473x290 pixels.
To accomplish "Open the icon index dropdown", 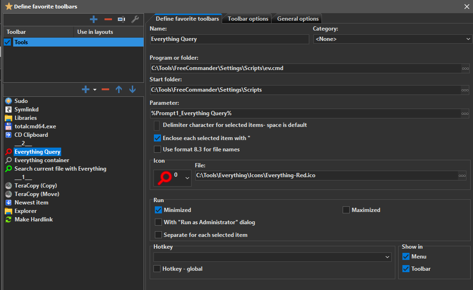I will 187,178.
